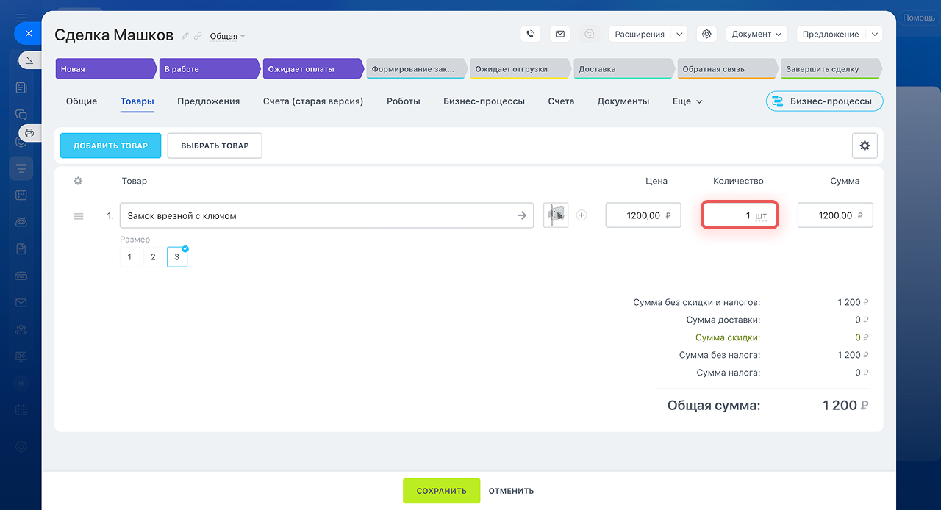Click the phone call icon in header

[531, 35]
